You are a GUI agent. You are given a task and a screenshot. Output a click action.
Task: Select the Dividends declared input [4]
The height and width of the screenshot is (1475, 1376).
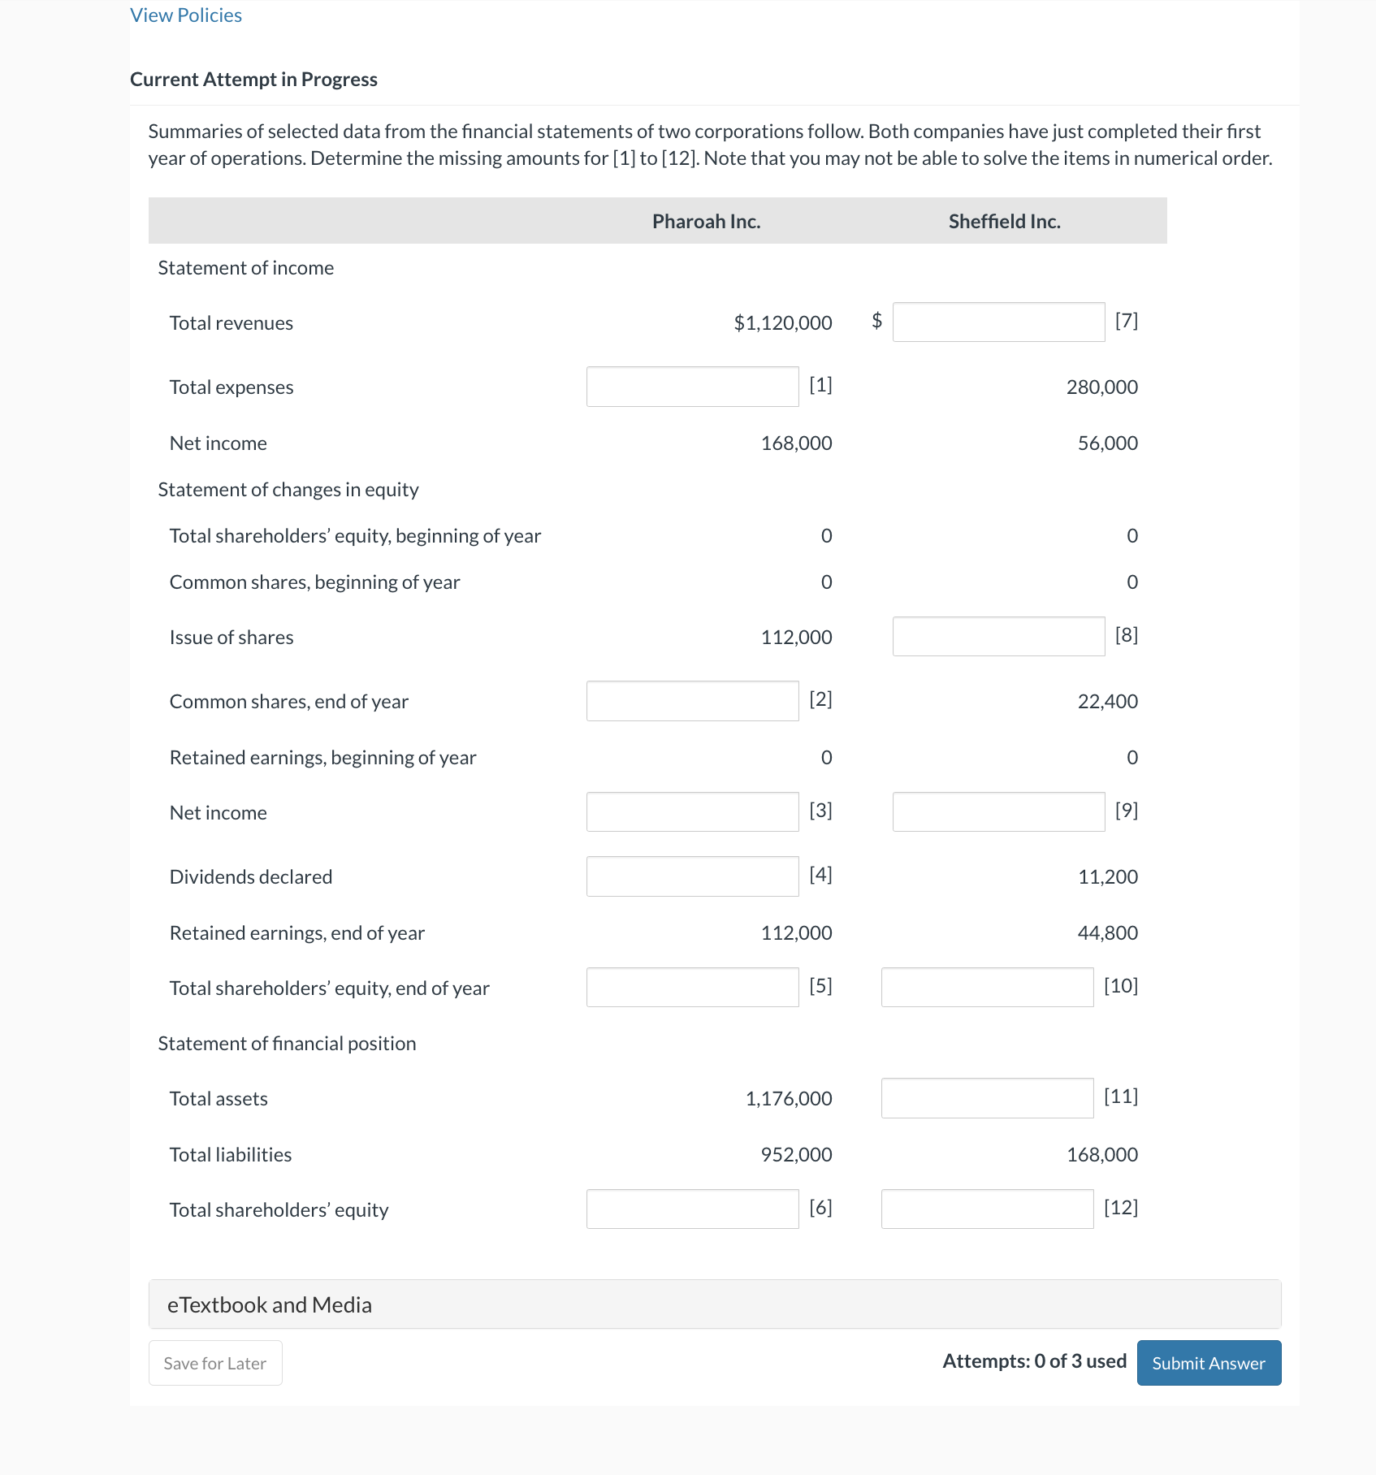691,876
